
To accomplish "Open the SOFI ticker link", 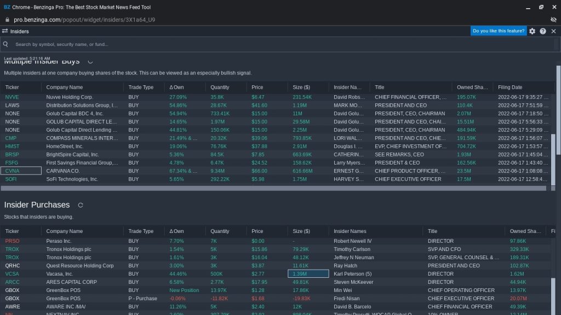I will coord(12,179).
